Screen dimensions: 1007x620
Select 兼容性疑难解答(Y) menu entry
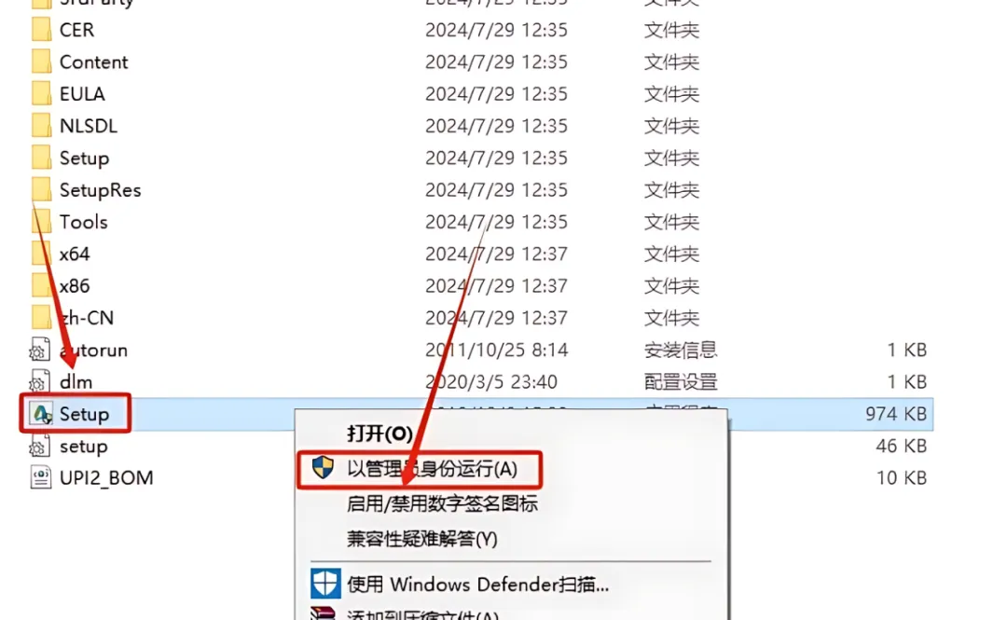point(422,538)
